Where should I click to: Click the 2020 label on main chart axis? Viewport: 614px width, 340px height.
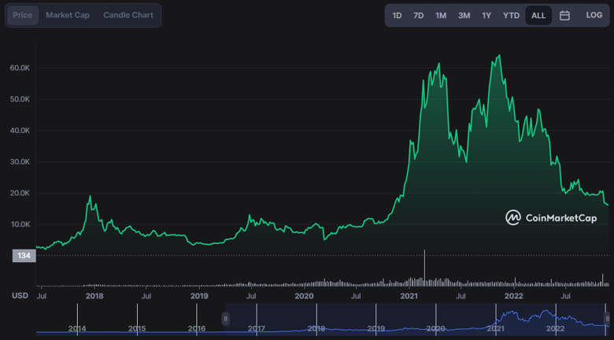tap(304, 296)
